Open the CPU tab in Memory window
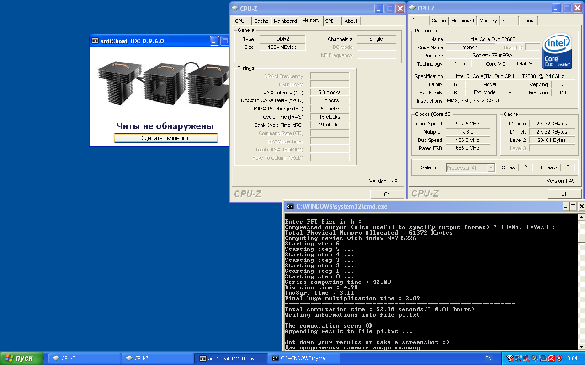585x365 pixels. (x=240, y=21)
